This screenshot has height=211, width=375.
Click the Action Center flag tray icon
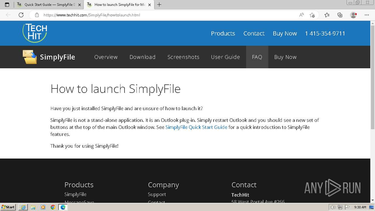click(x=347, y=207)
